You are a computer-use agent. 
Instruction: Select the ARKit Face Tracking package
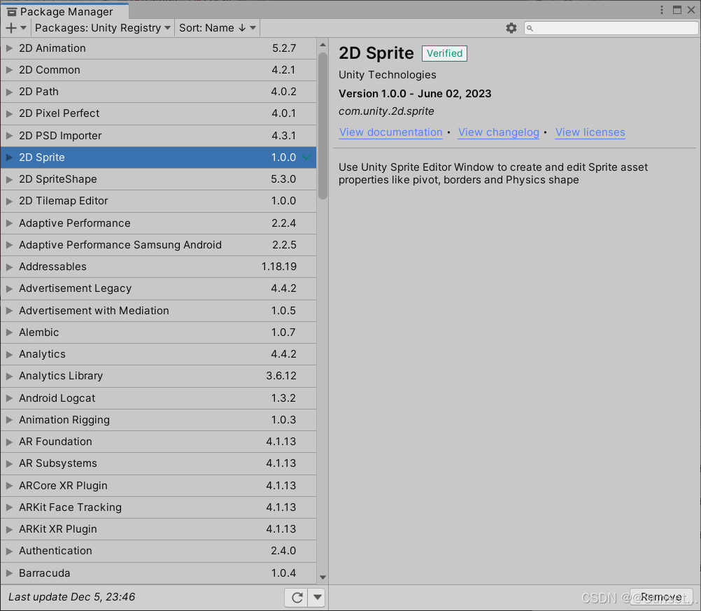tap(158, 507)
